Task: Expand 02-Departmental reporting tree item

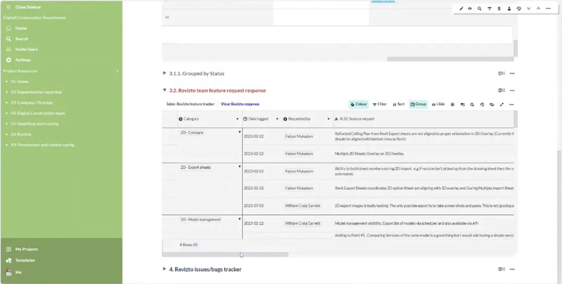Action: pos(7,92)
